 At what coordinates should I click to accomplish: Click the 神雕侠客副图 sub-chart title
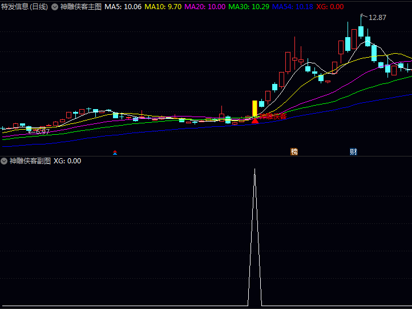pyautogui.click(x=30, y=161)
